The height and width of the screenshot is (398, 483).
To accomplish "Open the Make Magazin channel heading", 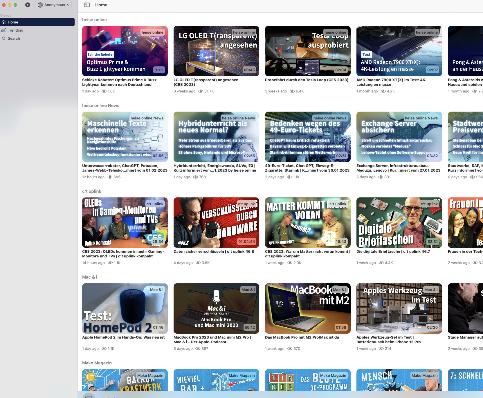I will click(x=97, y=363).
